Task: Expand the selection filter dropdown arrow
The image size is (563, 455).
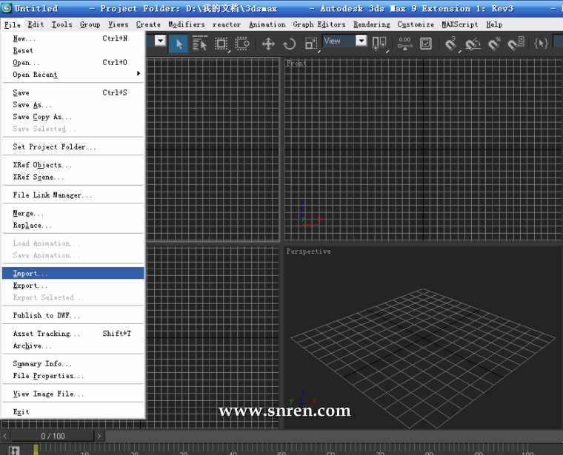Action: [x=160, y=41]
